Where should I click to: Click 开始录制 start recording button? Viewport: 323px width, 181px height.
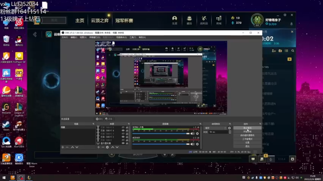click(x=247, y=132)
